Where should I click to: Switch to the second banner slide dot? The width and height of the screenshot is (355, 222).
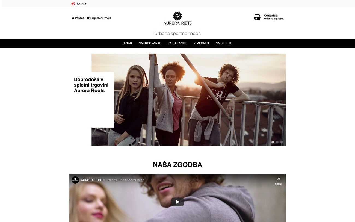(277, 142)
